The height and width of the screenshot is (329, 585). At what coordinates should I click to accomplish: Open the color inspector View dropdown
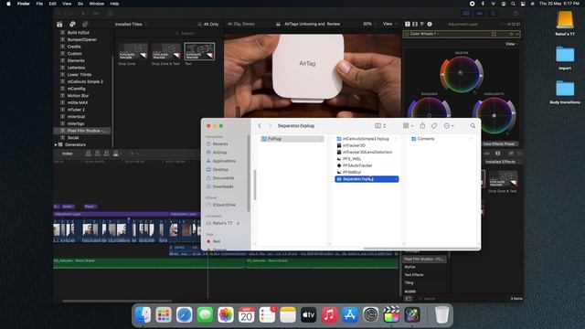[x=511, y=44]
